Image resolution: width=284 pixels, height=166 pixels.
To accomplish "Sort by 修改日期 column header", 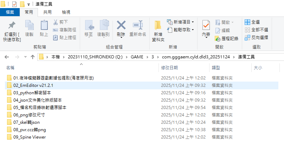I will [169, 68].
